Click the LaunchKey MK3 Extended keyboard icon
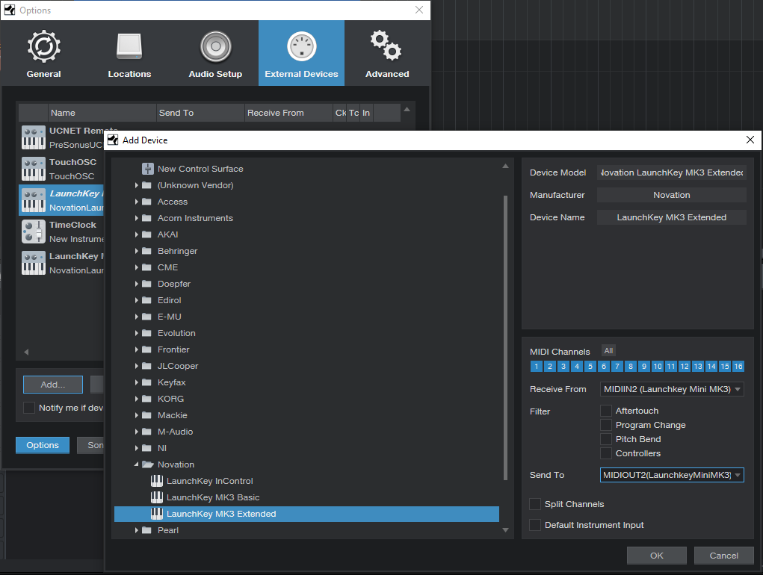This screenshot has width=763, height=575. tap(157, 514)
